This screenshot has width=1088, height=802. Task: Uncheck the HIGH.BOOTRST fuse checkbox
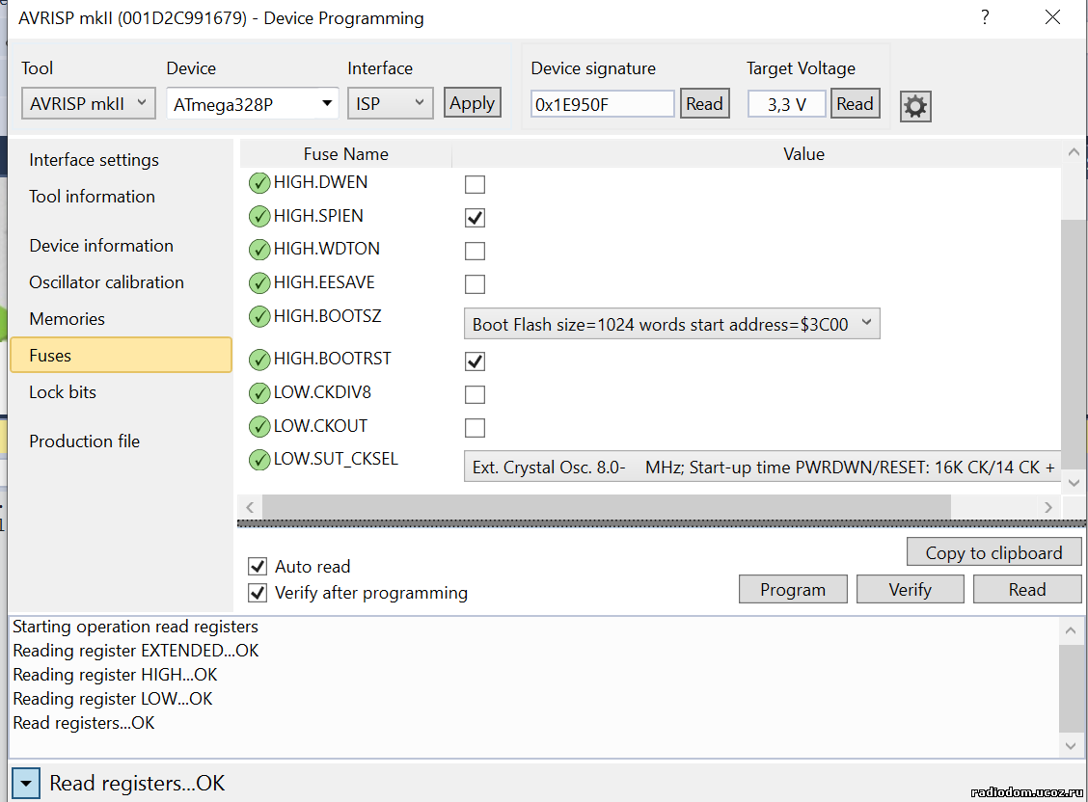tap(475, 361)
